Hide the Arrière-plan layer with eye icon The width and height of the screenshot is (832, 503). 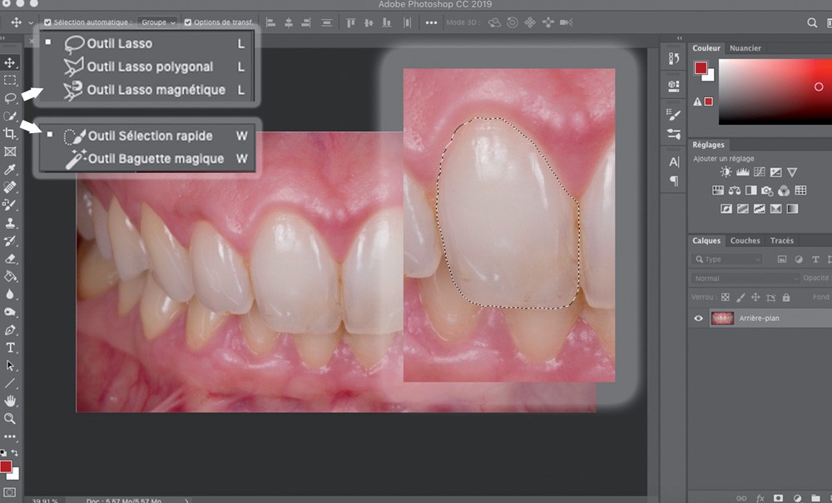698,318
